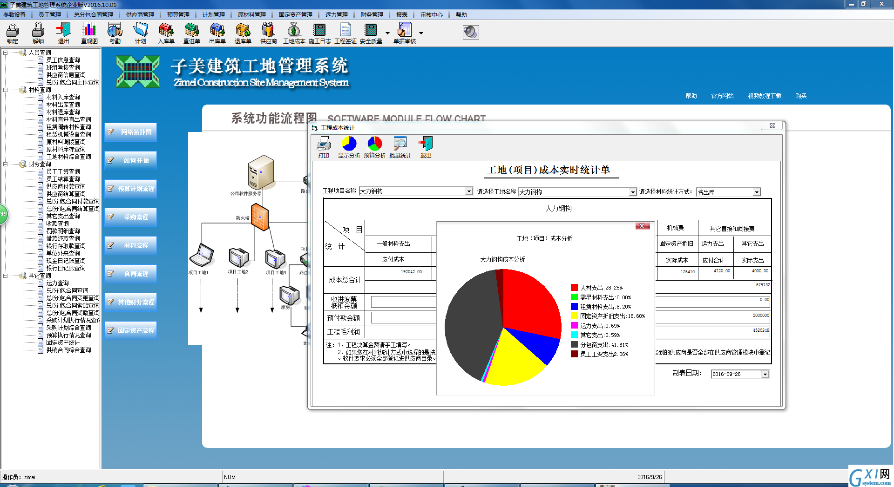Click the 购买 link

[801, 96]
